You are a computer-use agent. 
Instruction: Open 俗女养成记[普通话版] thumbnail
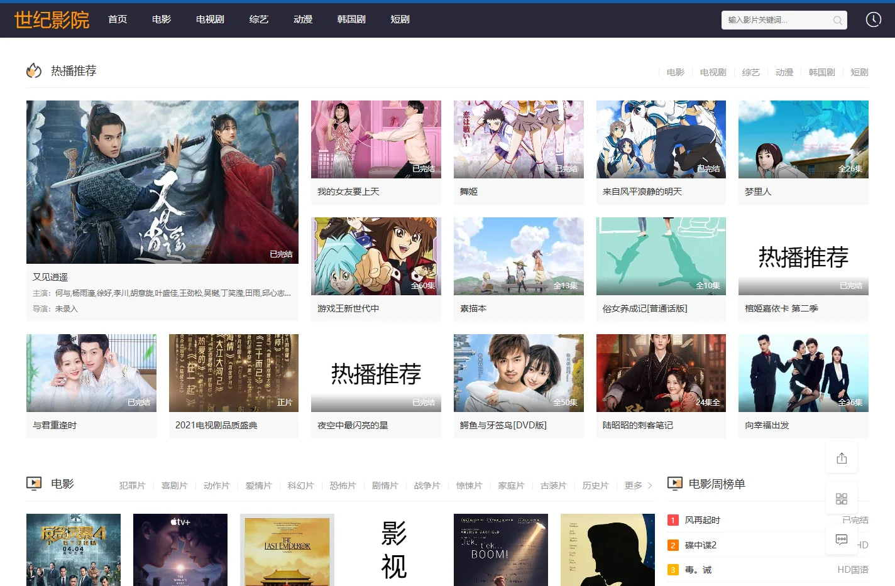[x=661, y=256]
